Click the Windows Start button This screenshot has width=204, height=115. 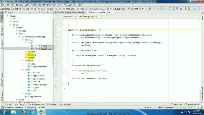(x=4, y=112)
